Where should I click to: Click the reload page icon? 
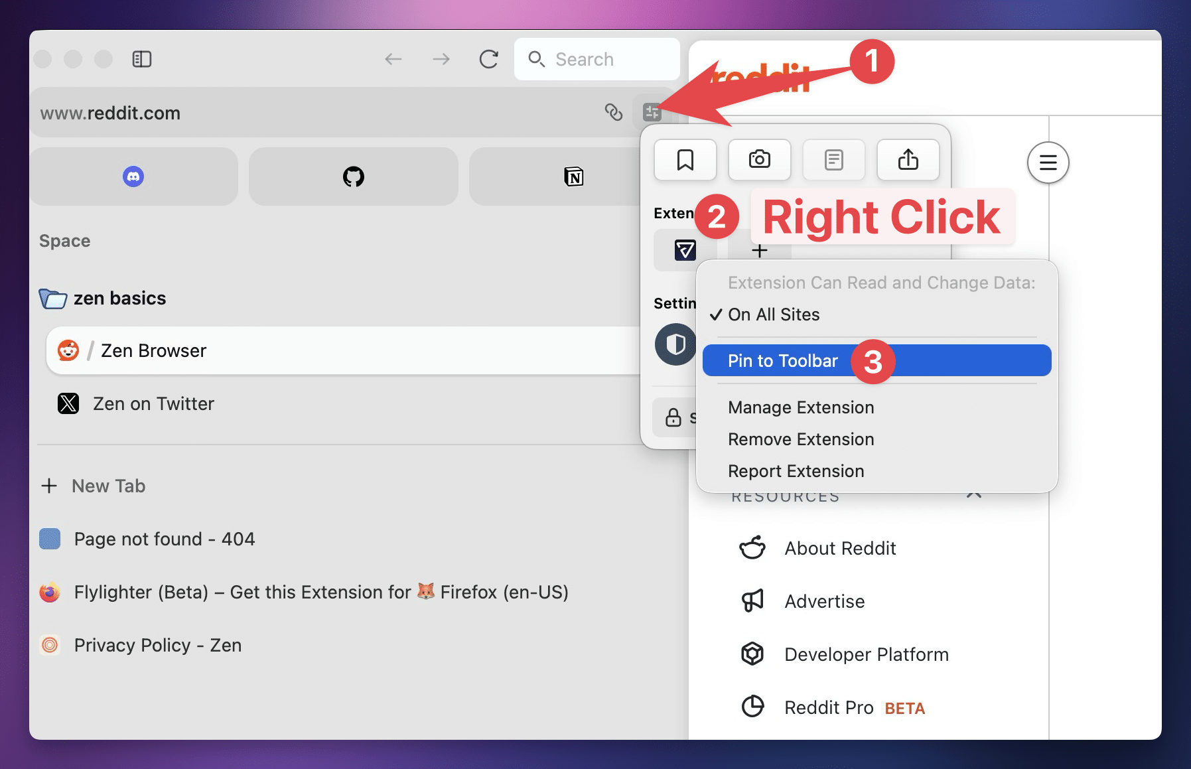pyautogui.click(x=488, y=60)
